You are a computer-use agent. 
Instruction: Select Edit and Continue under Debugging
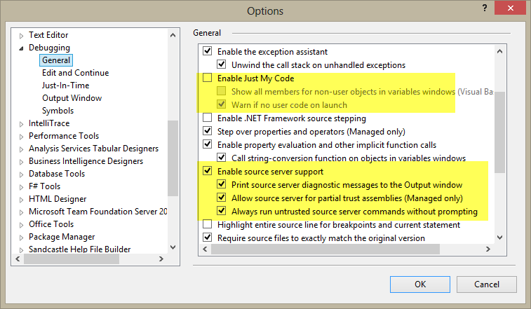(x=75, y=73)
